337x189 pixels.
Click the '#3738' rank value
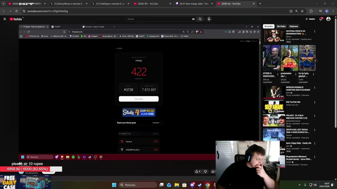click(128, 90)
